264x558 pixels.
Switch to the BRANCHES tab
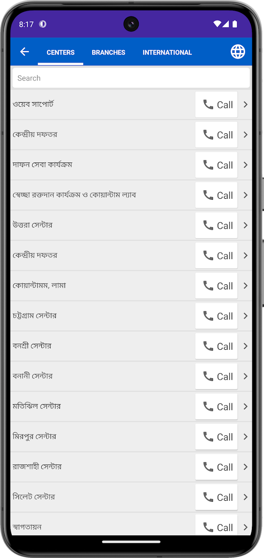click(109, 52)
